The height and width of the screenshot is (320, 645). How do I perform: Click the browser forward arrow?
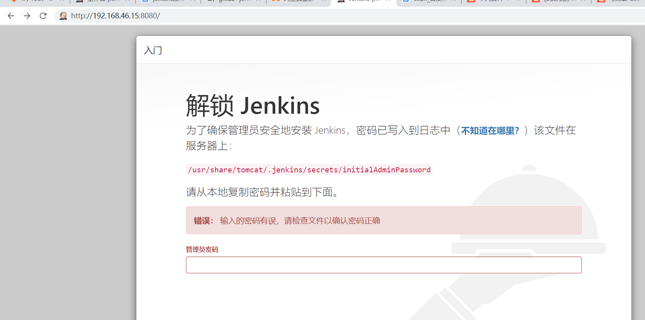pyautogui.click(x=27, y=16)
